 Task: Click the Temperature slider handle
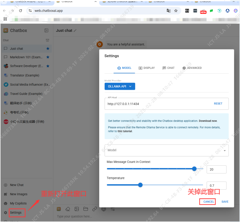(x=140, y=185)
